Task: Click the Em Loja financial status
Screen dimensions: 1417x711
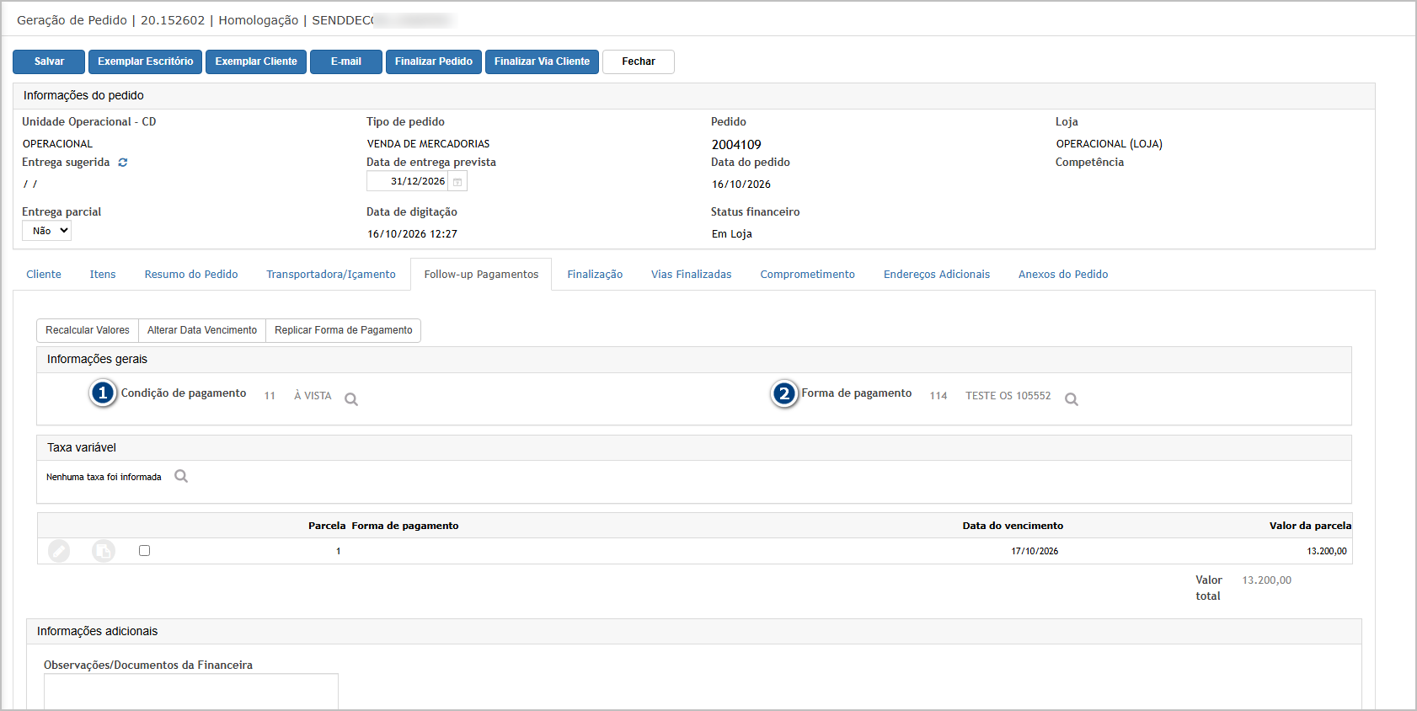Action: click(x=732, y=234)
